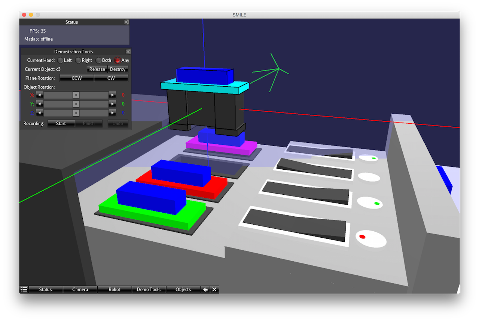Image resolution: width=479 pixels, height=321 pixels.
Task: Destroy the current object
Action: [118, 69]
